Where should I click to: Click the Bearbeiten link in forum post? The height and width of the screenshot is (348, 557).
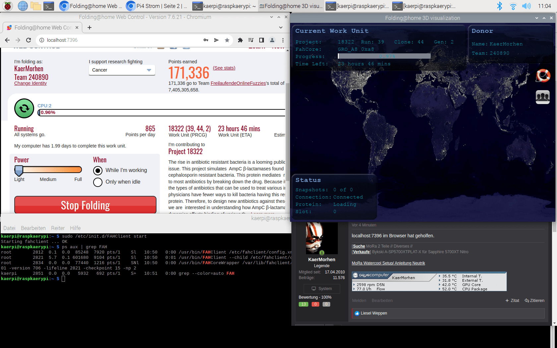pos(382,301)
